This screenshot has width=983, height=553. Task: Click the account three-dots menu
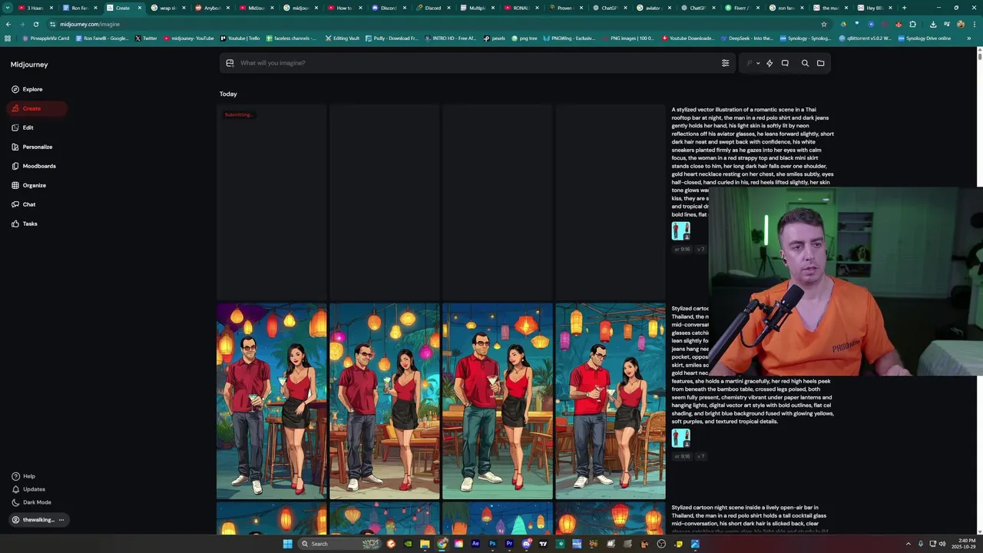[x=61, y=520]
